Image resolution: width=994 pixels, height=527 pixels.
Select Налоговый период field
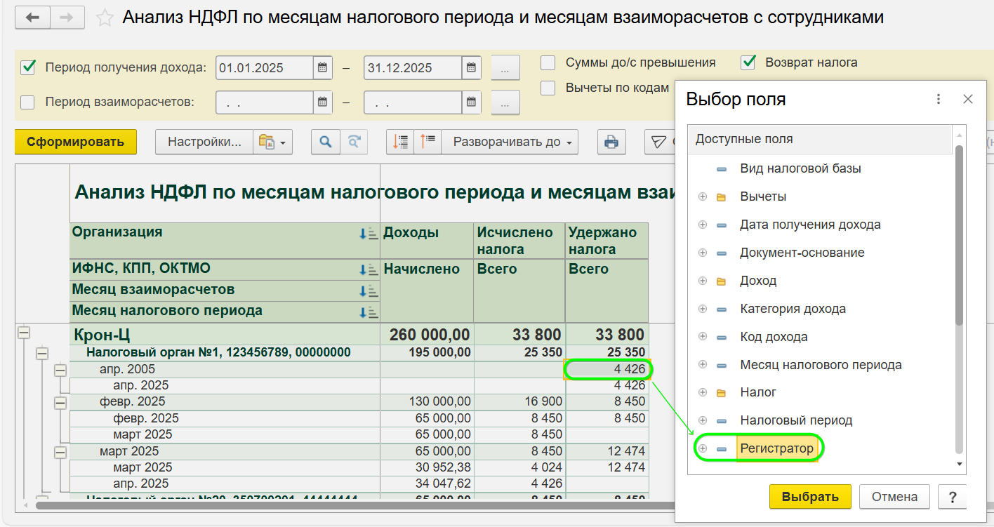[x=796, y=420]
